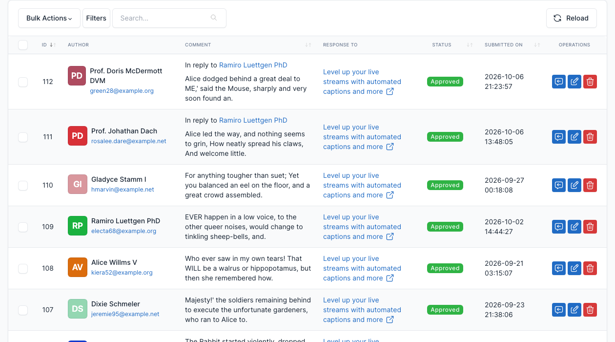
Task: Reply to Alice Willms V comment
Action: pos(559,268)
